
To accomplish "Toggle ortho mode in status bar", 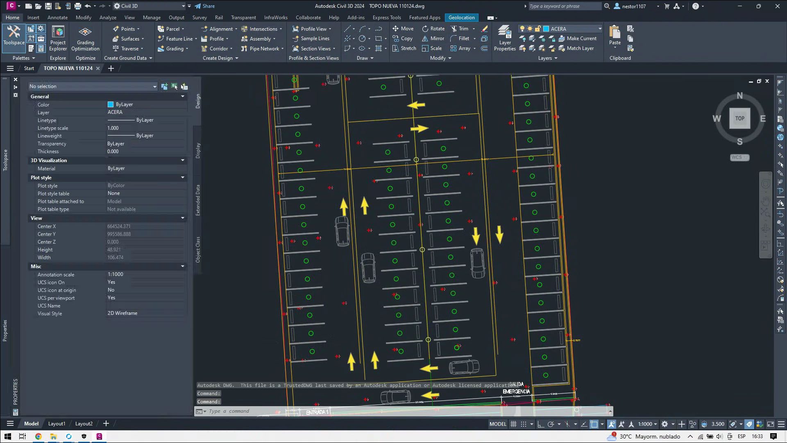I will (x=540, y=424).
